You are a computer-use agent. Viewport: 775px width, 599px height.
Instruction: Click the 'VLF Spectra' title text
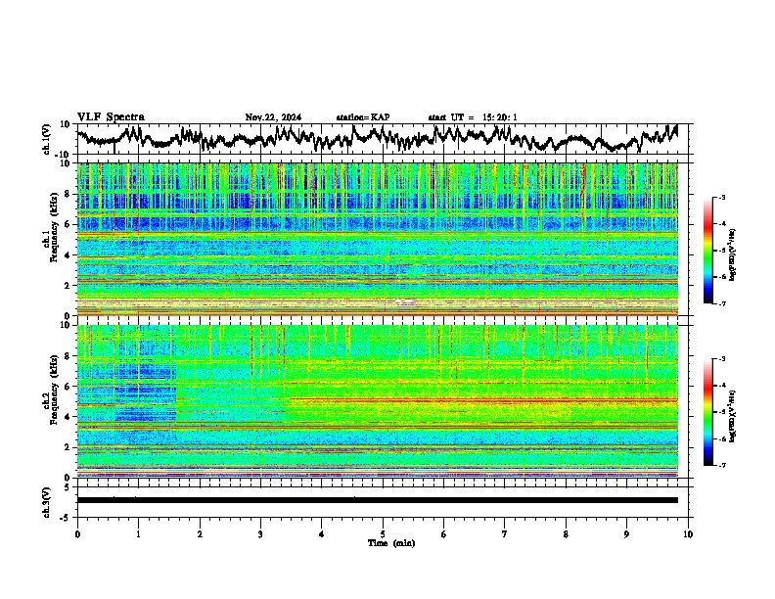pyautogui.click(x=111, y=117)
